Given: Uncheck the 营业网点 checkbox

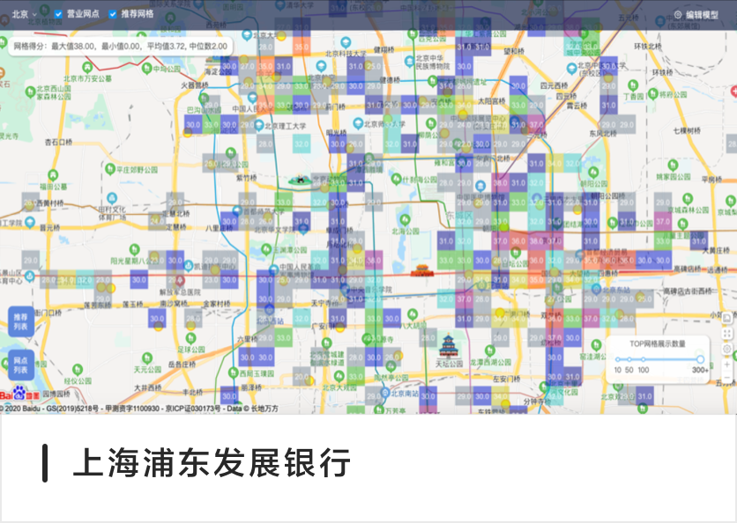Looking at the screenshot, I should [x=58, y=14].
